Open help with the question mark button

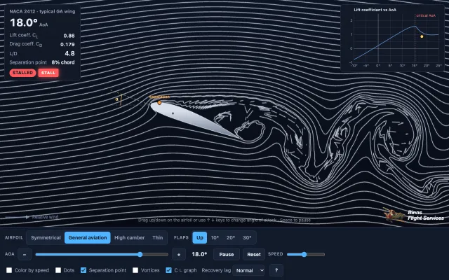[276, 270]
